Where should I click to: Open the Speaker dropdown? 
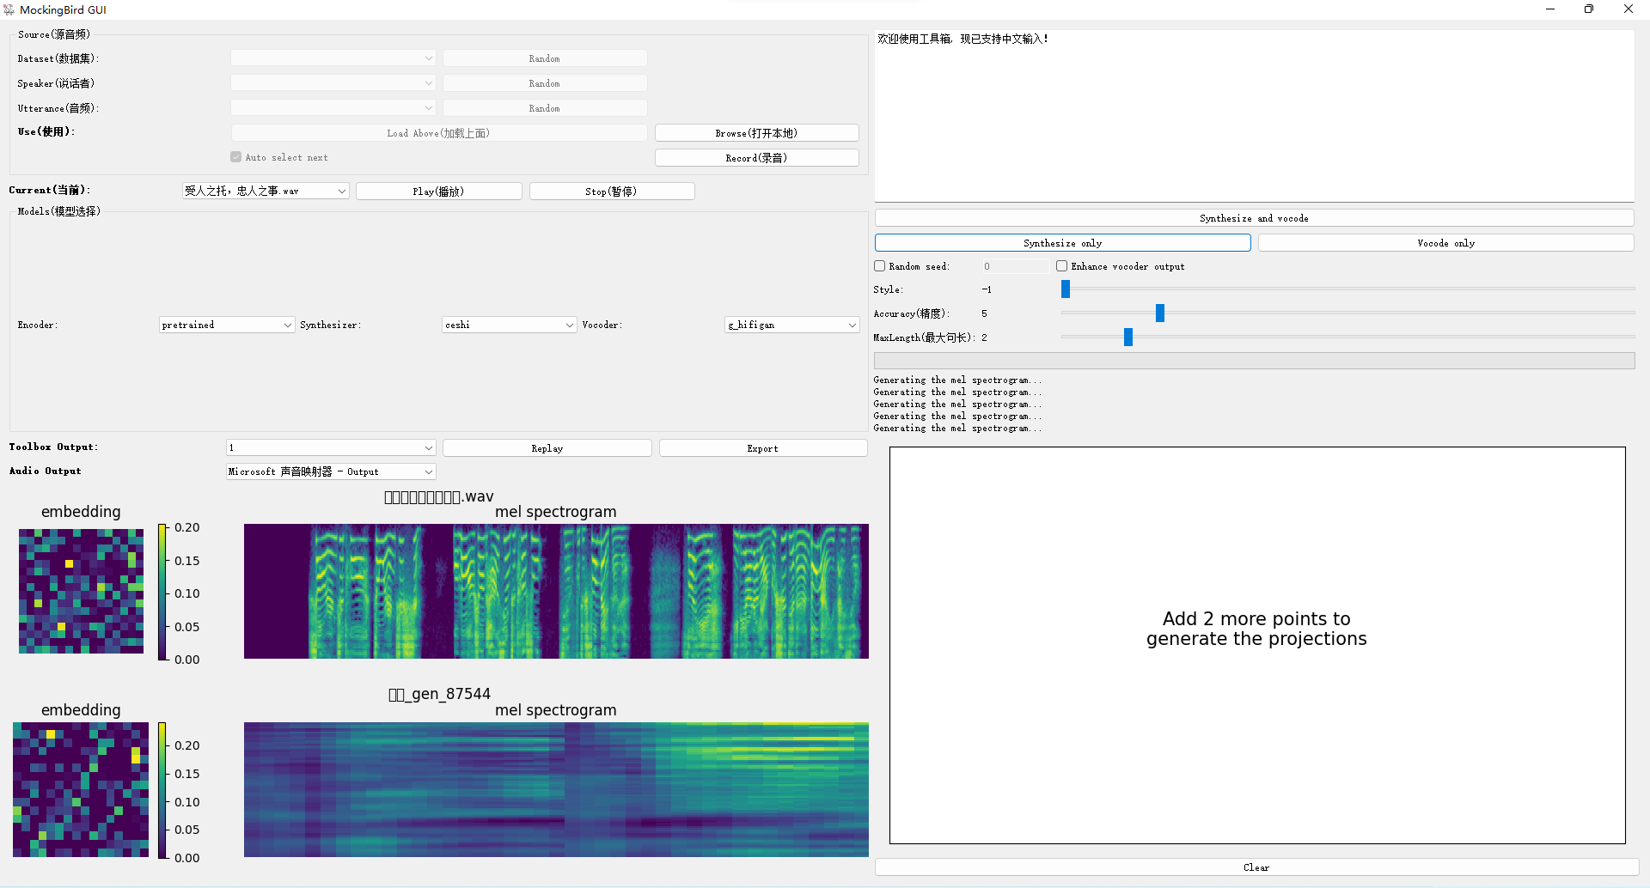(x=333, y=83)
